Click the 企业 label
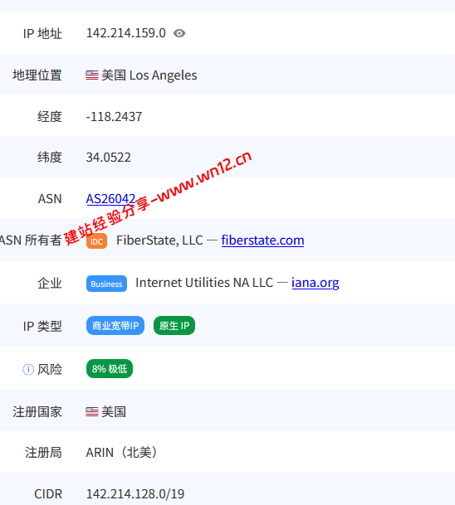The image size is (455, 505). pos(49,284)
